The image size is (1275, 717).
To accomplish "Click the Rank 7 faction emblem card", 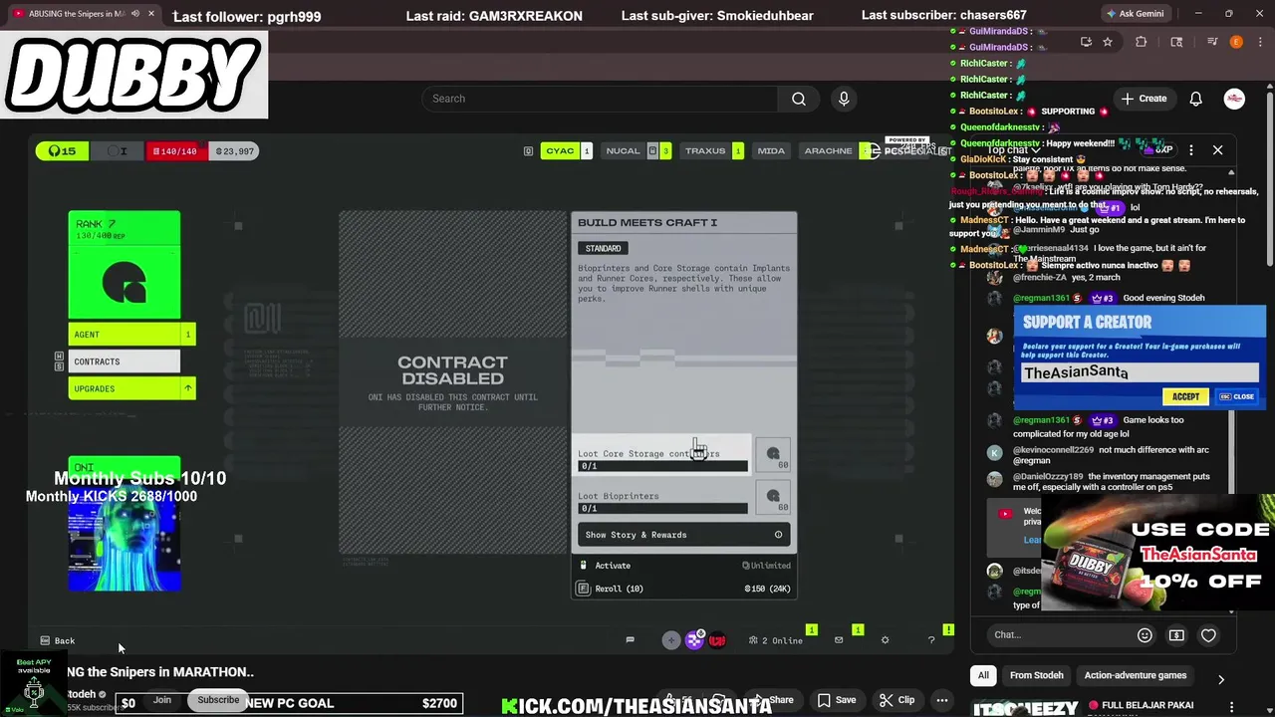I will [125, 265].
